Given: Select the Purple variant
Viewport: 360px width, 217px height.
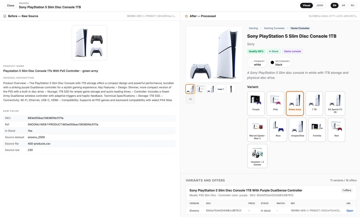Looking at the screenshot, I should pyautogui.click(x=256, y=103).
